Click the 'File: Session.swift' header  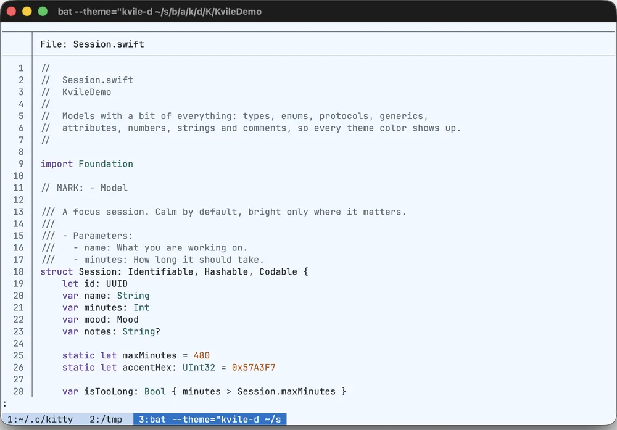tap(92, 44)
